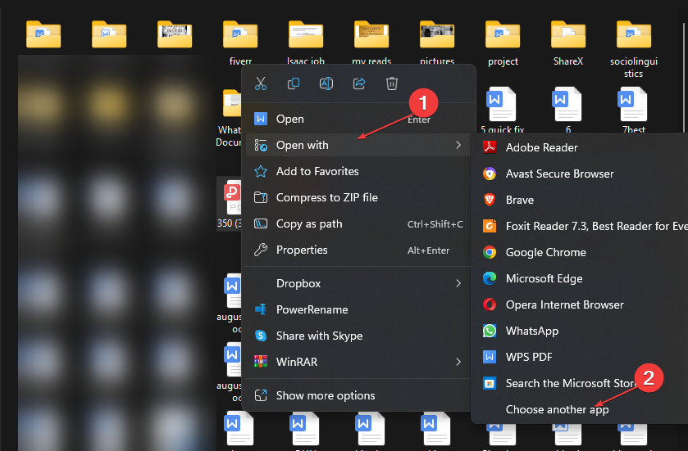
Task: Select the WPS document named 6
Action: [x=568, y=110]
